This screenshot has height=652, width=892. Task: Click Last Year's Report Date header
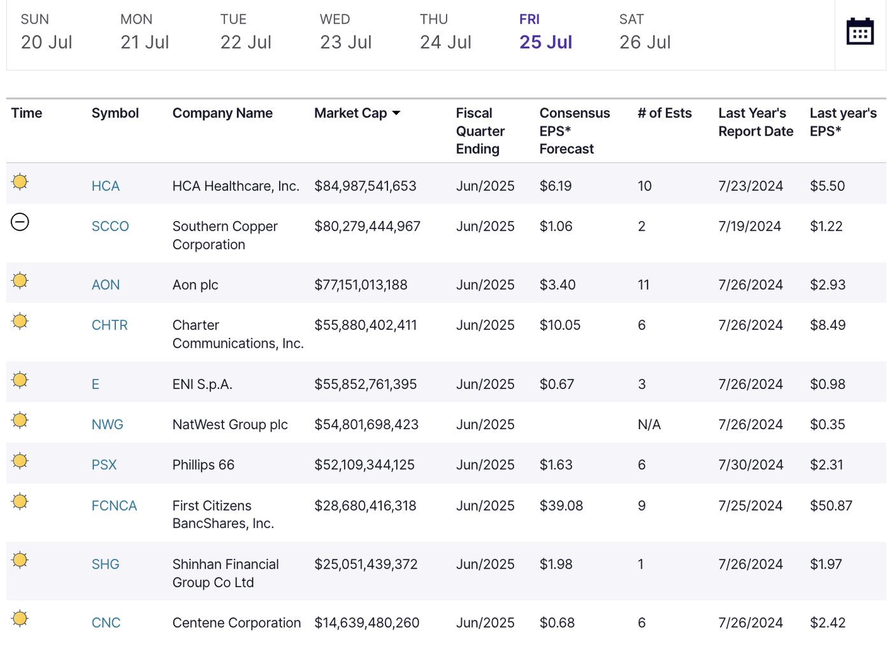pos(756,122)
